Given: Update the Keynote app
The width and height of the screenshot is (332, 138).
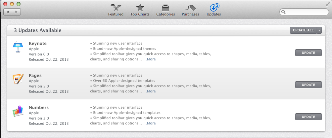Looking at the screenshot, I should coord(308,52).
